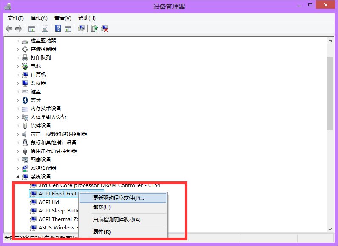This screenshot has height=246, width=338.
Task: Click the scrollbar up arrow
Action: tap(330, 40)
